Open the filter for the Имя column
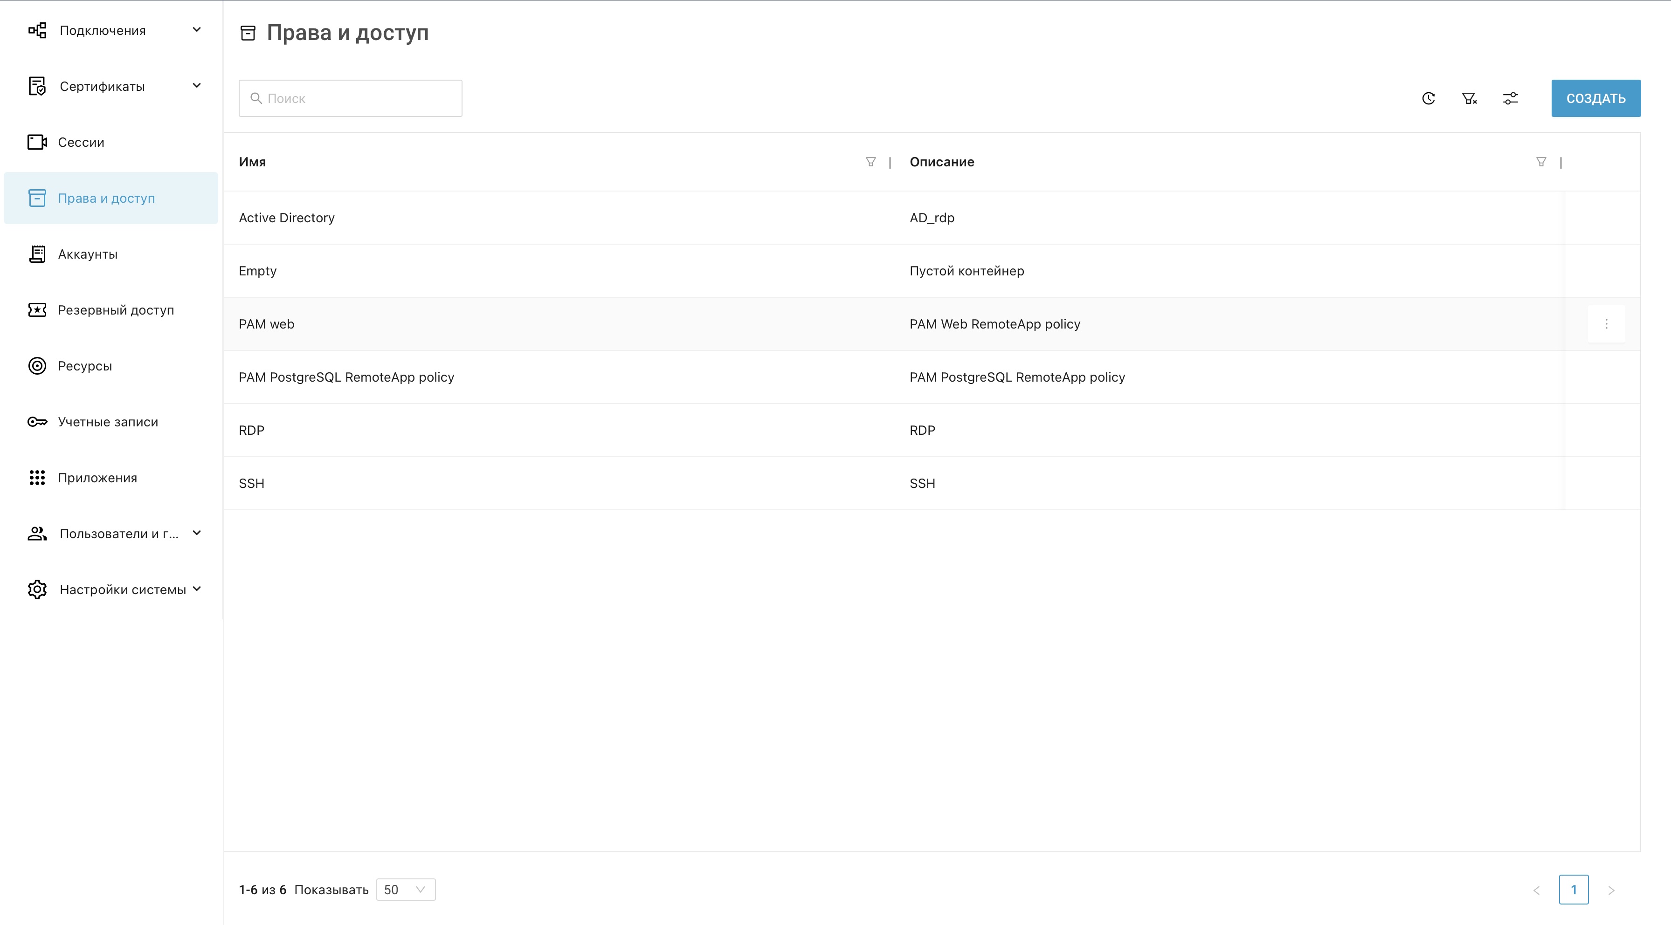 pyautogui.click(x=870, y=162)
